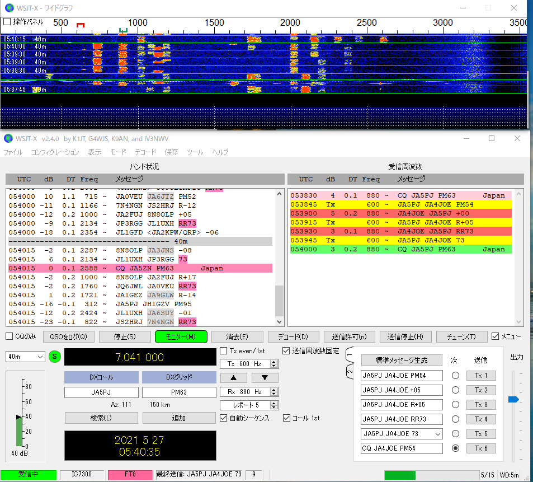533x482 pixels.
Task: Click the blue 出力 power slider handle
Action: point(513,399)
